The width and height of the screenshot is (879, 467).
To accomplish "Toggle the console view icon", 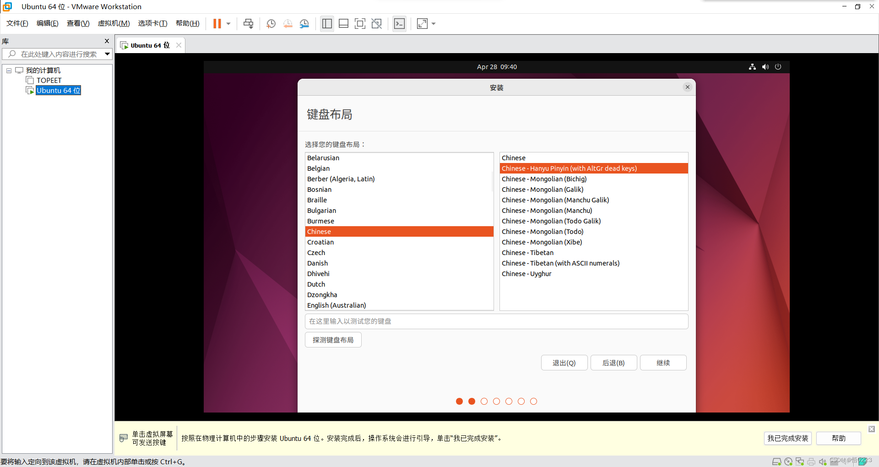I will coord(399,24).
